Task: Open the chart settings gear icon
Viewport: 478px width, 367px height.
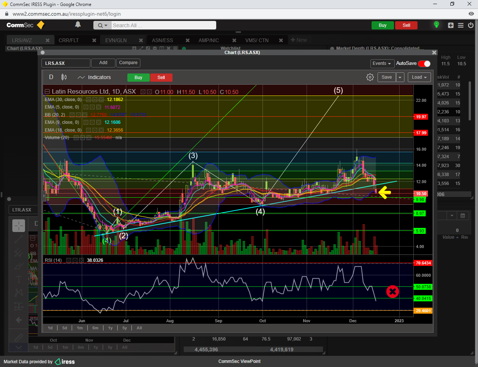Action: (370, 77)
